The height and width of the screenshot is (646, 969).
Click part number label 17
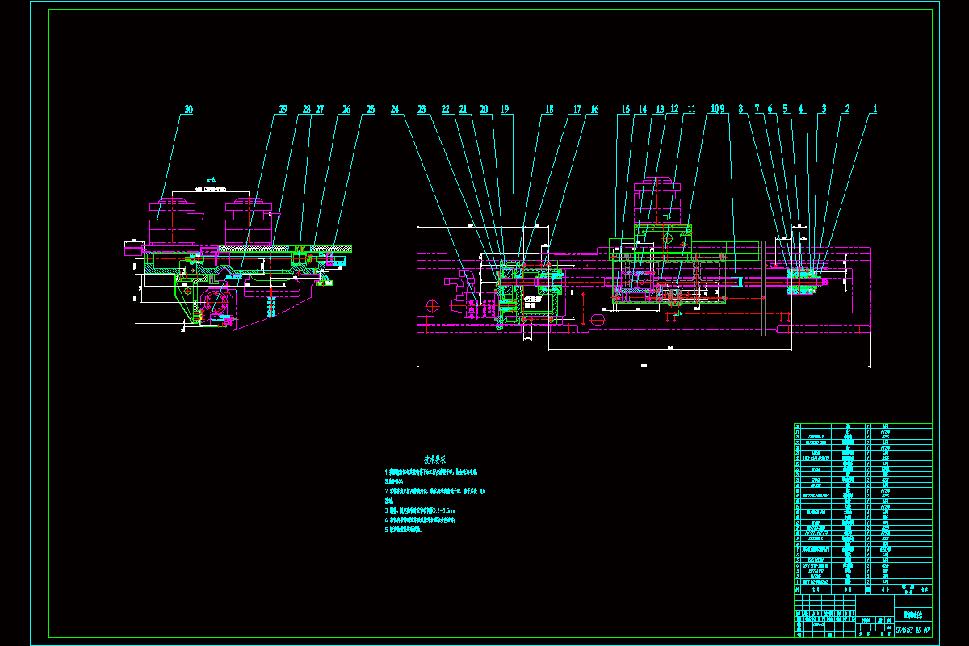pos(577,108)
